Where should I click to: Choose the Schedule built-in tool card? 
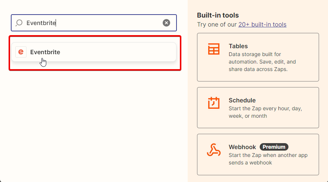(258, 108)
